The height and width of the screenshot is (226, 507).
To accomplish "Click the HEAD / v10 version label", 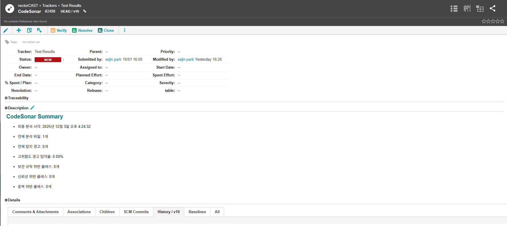I will pos(70,11).
